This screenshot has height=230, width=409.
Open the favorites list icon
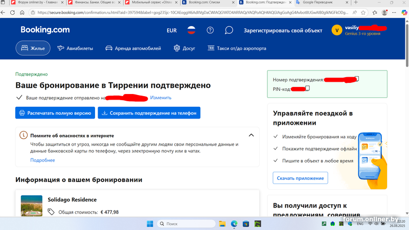pos(375,12)
